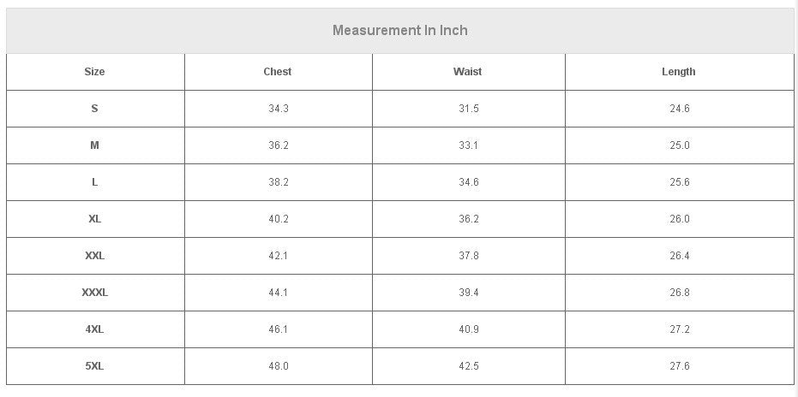Click the XXXL size row label
Image resolution: width=798 pixels, height=397 pixels.
coord(94,293)
